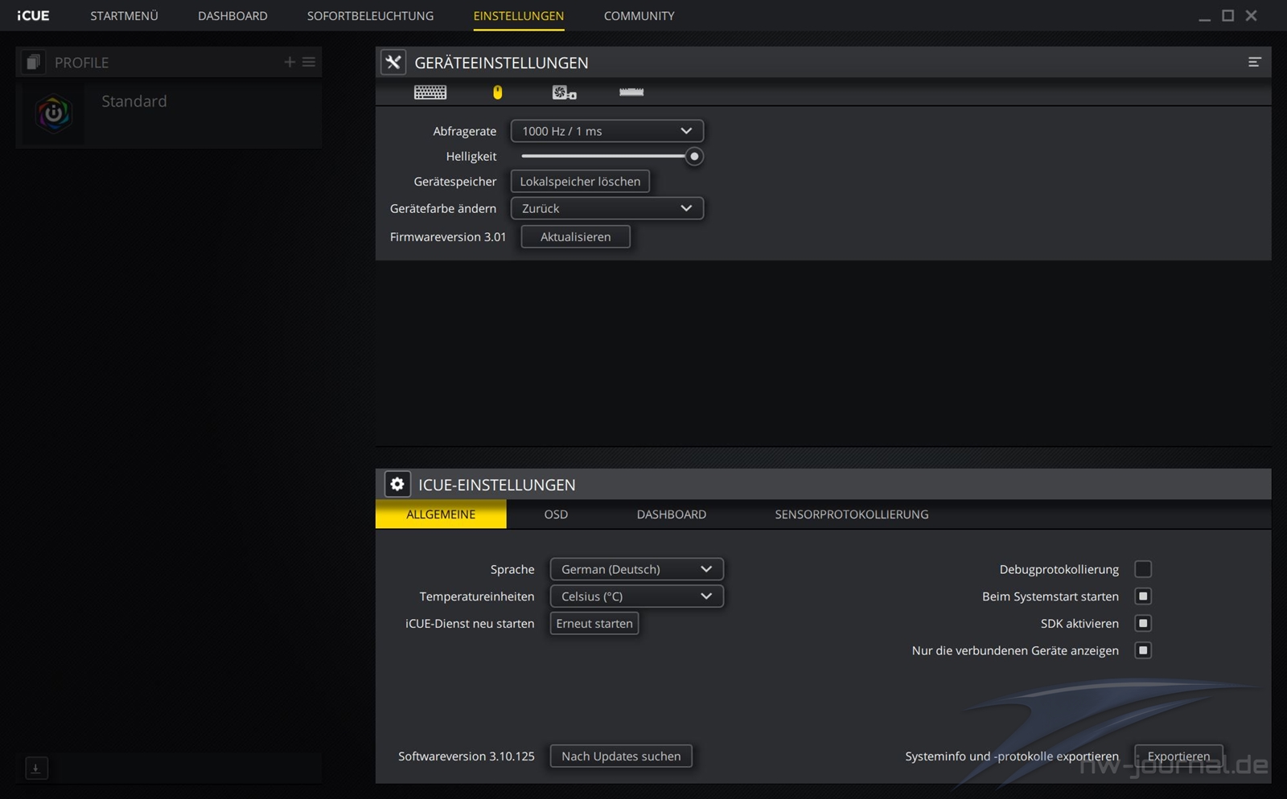Image resolution: width=1287 pixels, height=799 pixels.
Task: Select the Standard profile entry
Action: tap(169, 113)
